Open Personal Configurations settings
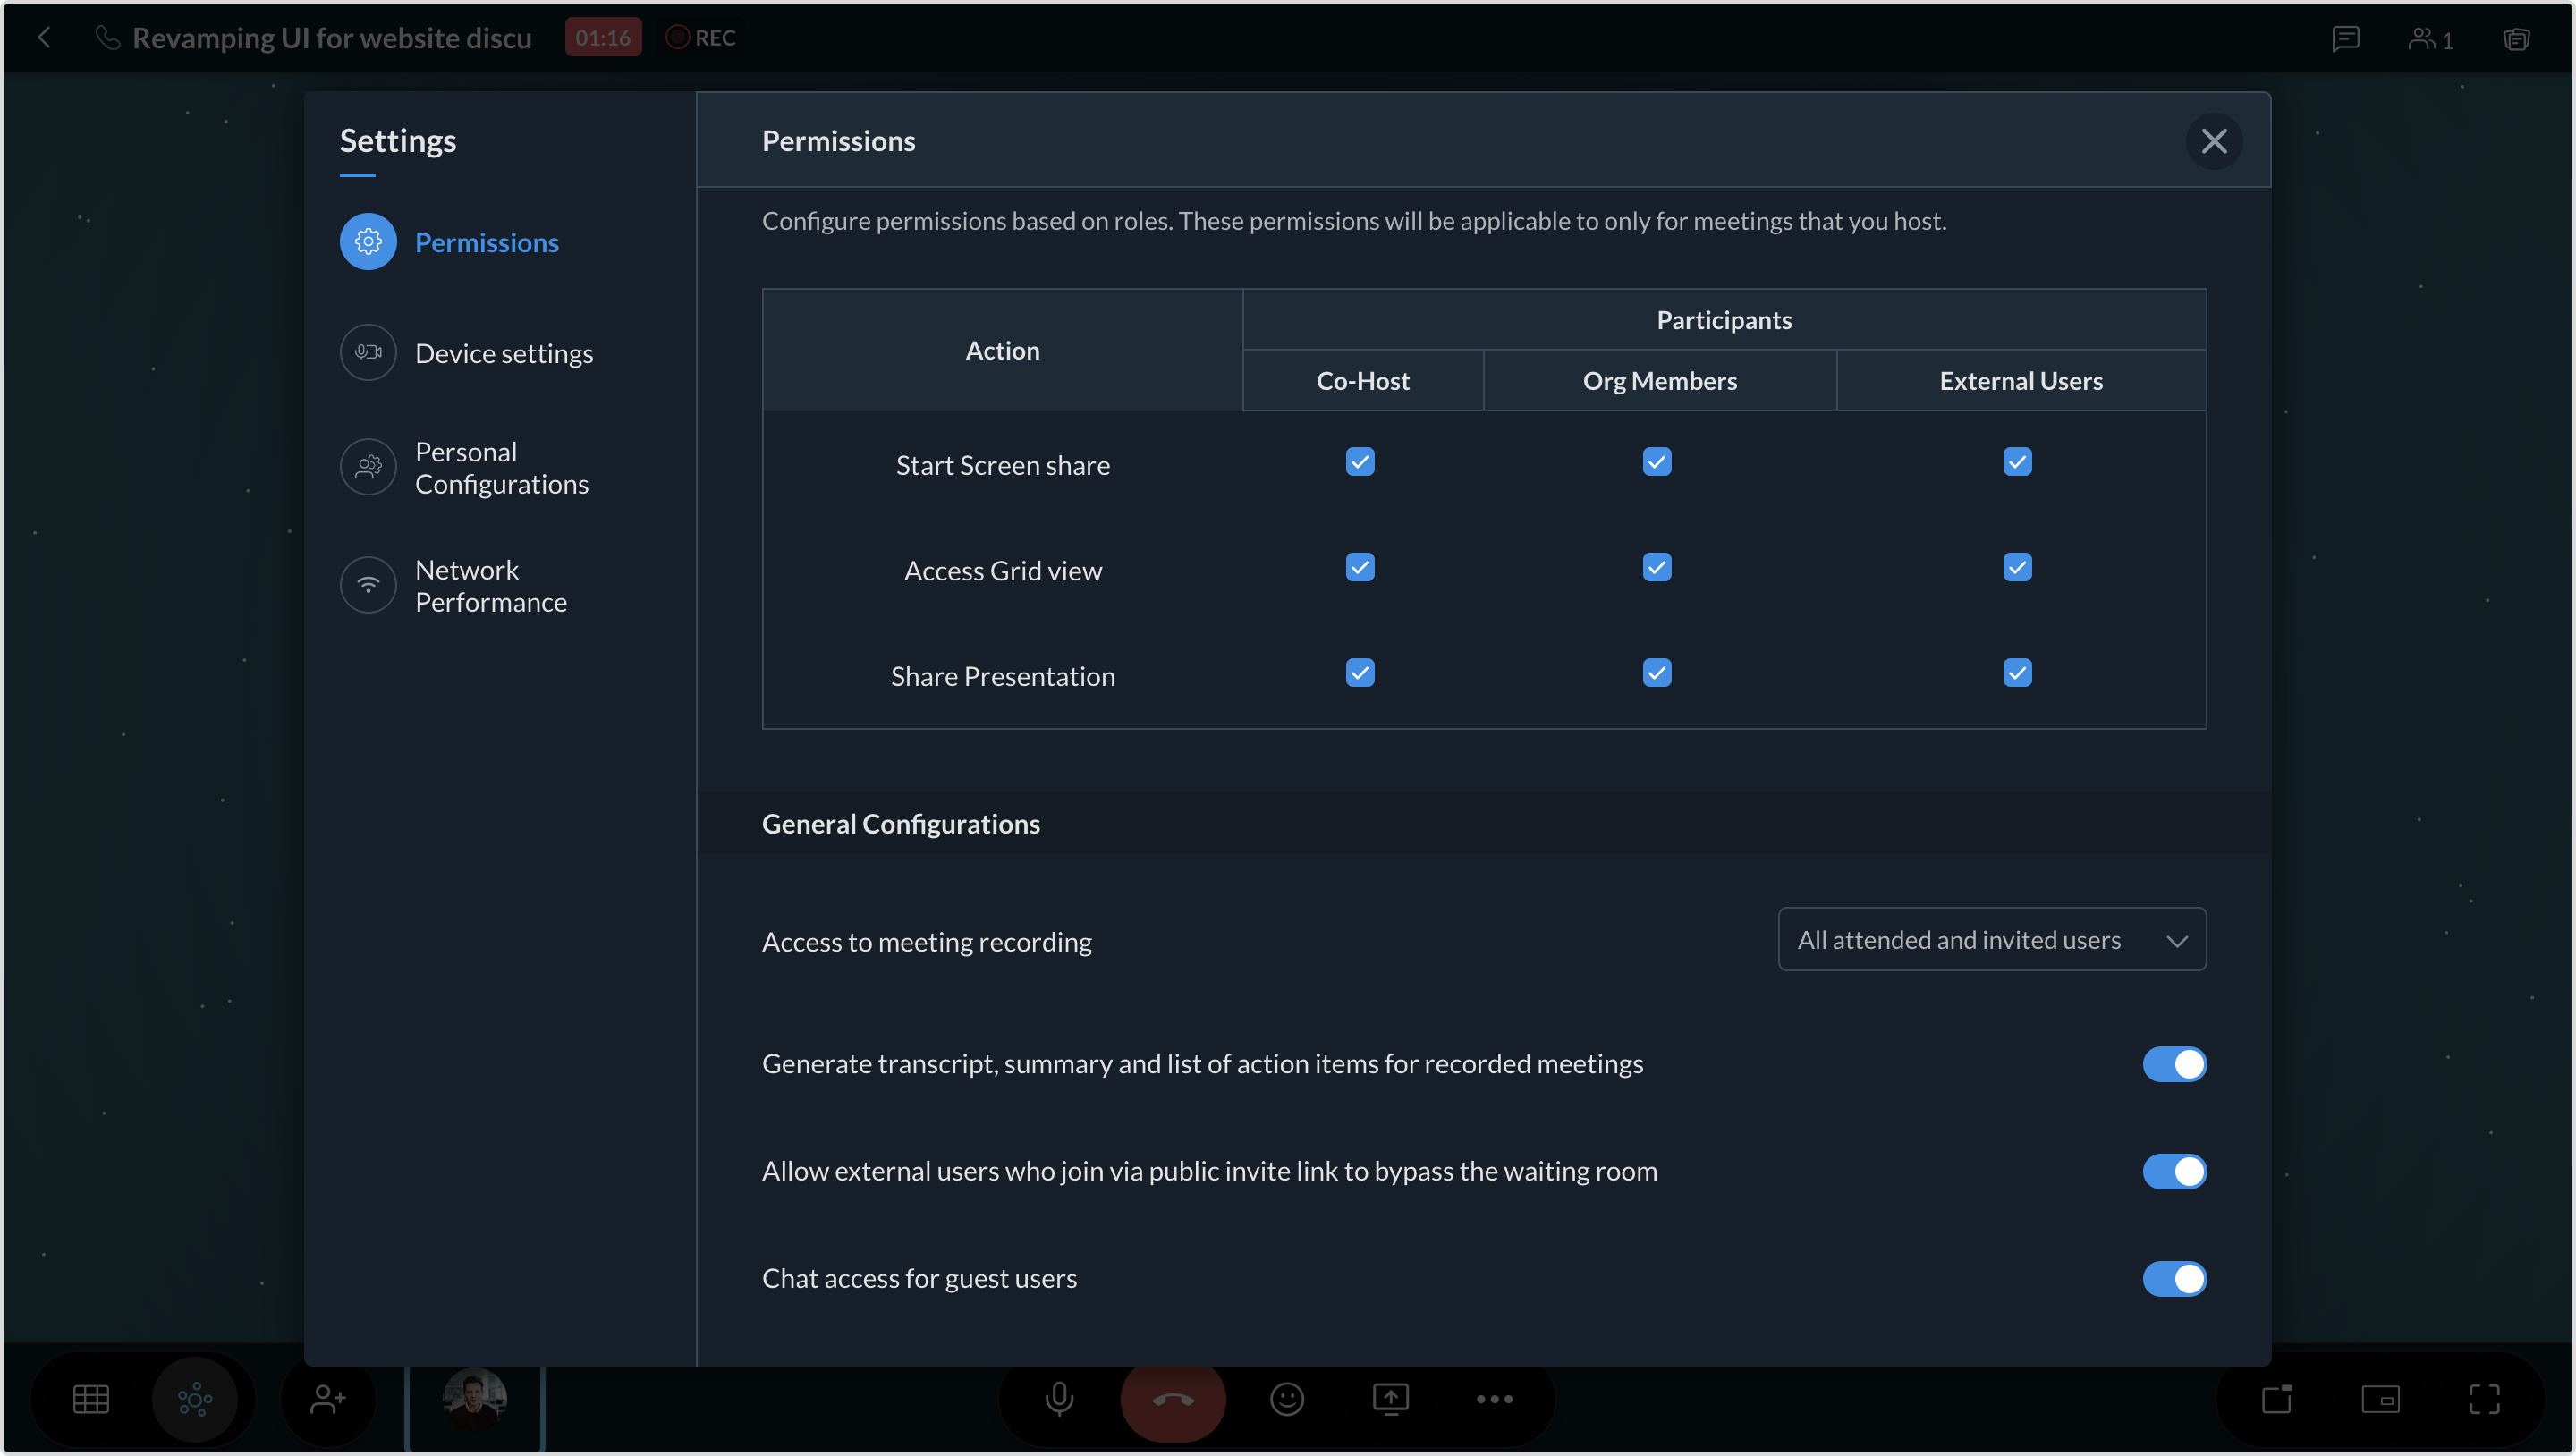 pos(501,468)
